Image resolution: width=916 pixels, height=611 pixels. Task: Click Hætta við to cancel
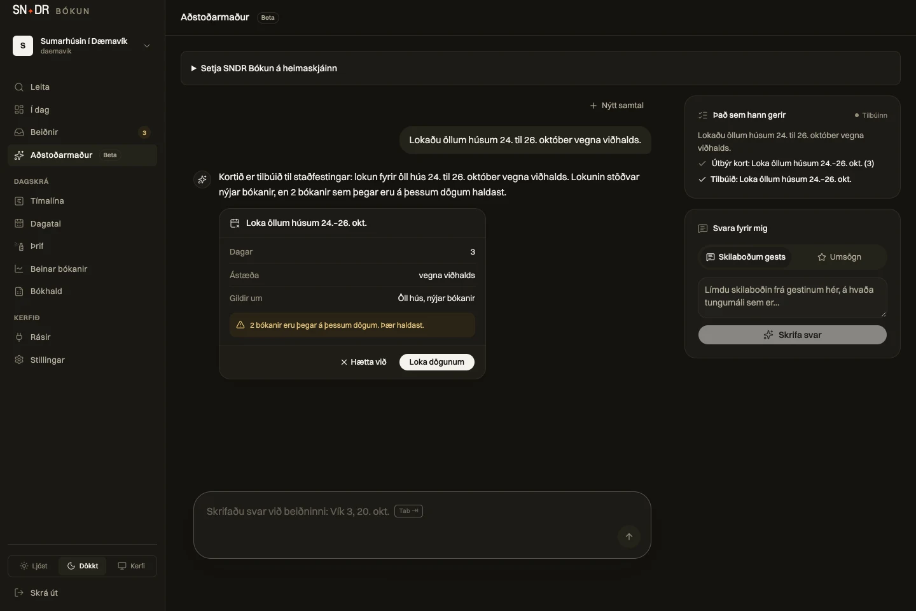364,362
